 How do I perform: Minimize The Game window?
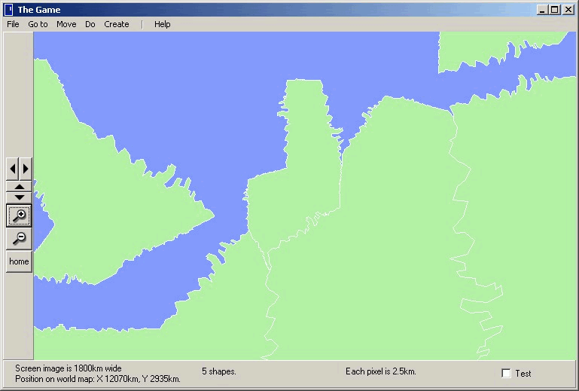tap(543, 10)
